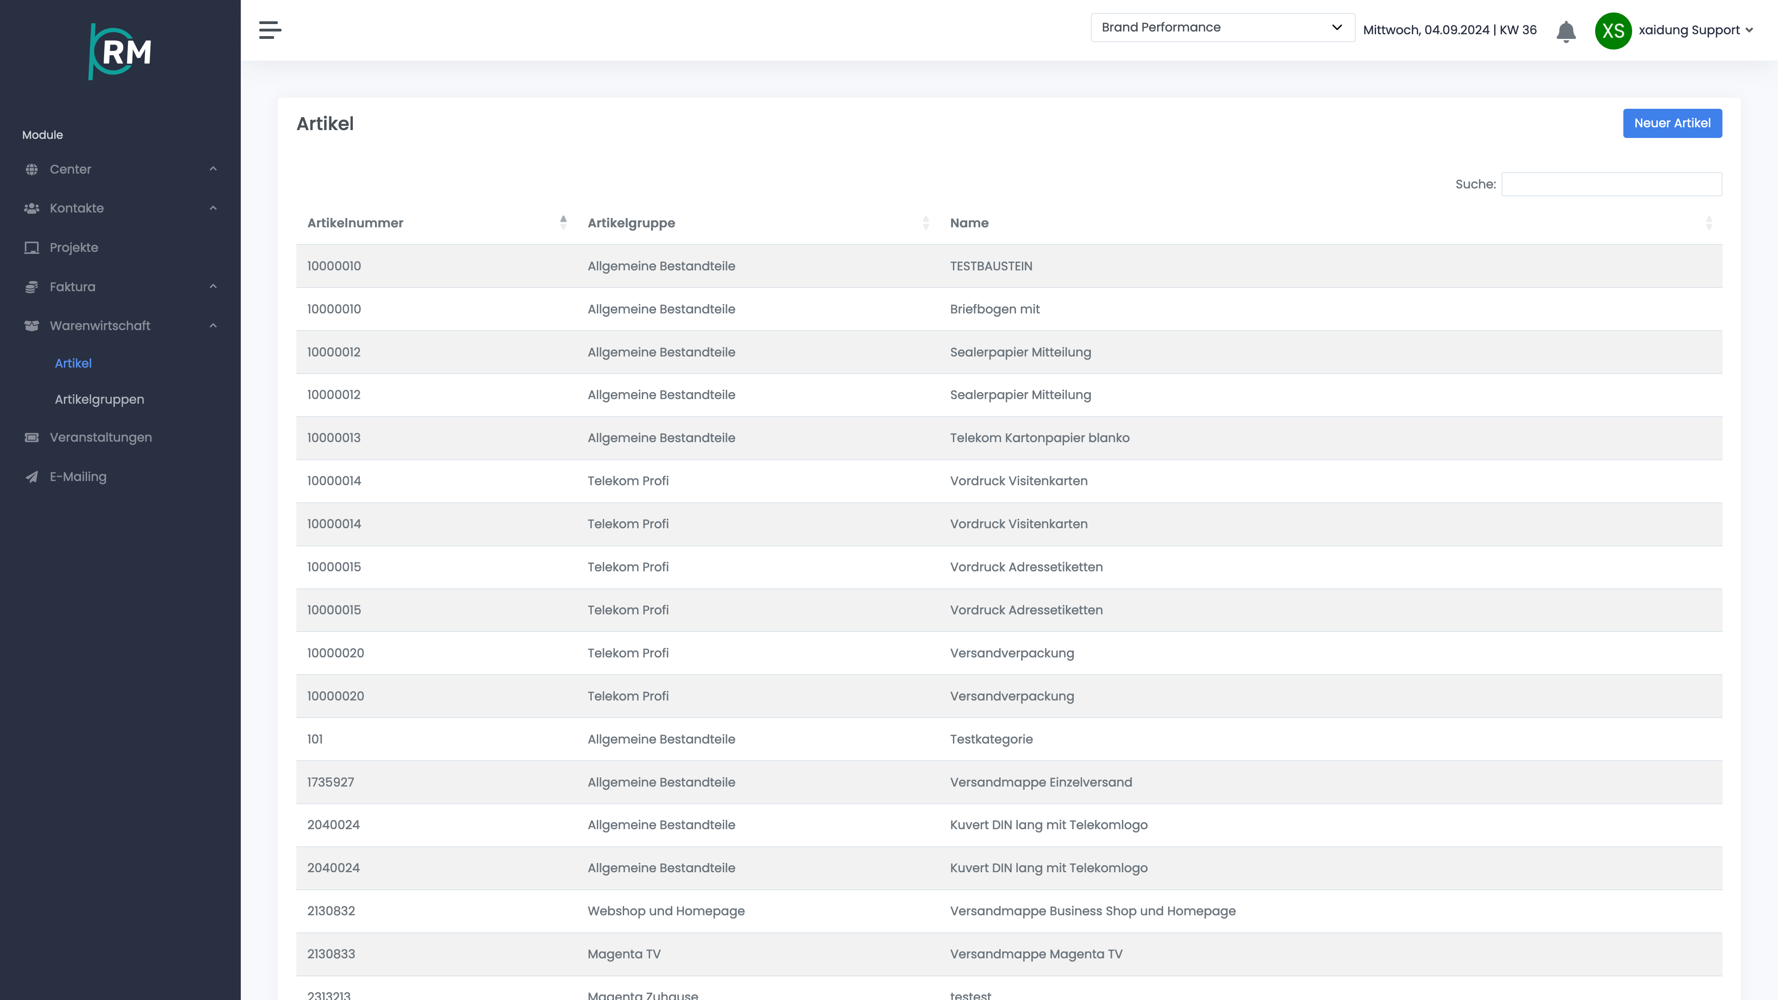Click the Faktura coins icon
The image size is (1778, 1000).
(32, 287)
